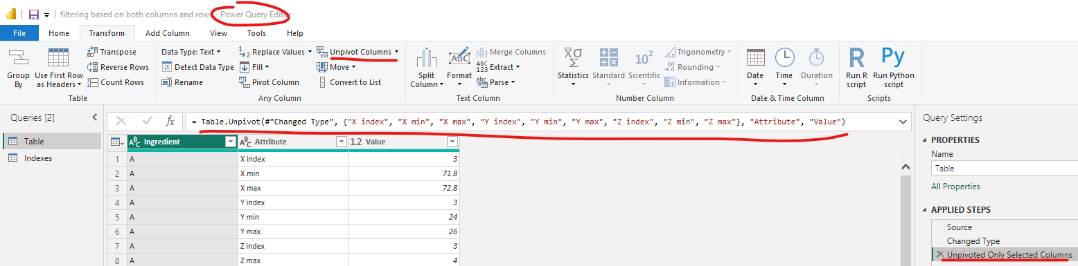Cancel formula edit with X icon
1078x266 pixels.
(121, 121)
